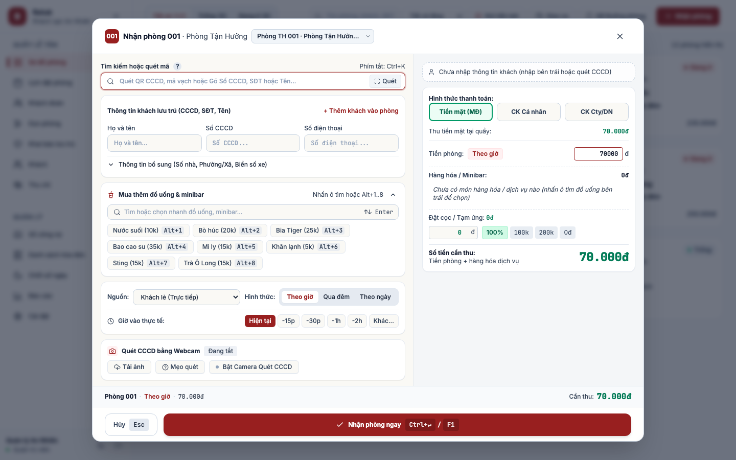Select Tiền mặt (MĐ) payment method

click(461, 112)
